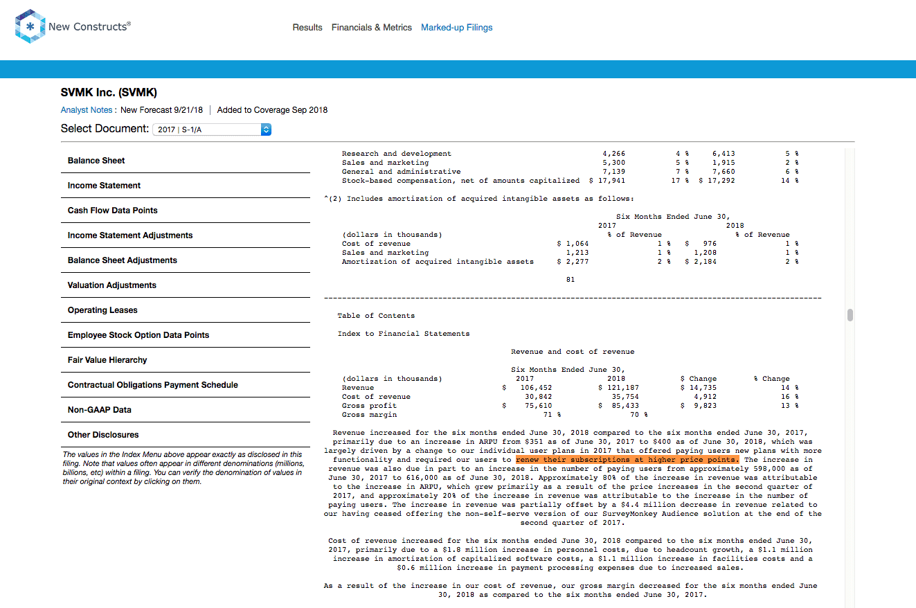Click the SVMK Inc. (SVMK) heading

[109, 92]
